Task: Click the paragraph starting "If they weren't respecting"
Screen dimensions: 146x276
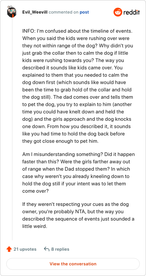Action: [x=78, y=215]
